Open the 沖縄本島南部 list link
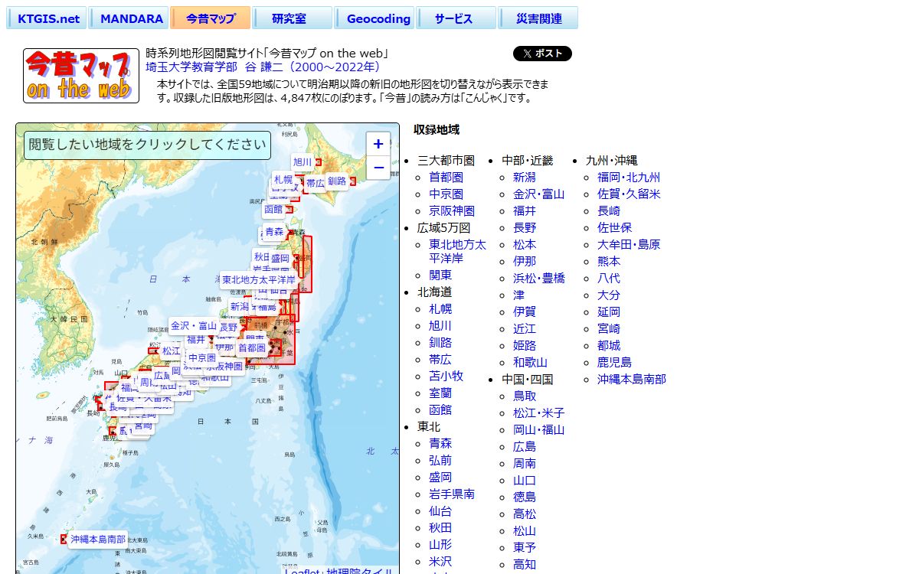 [x=632, y=379]
